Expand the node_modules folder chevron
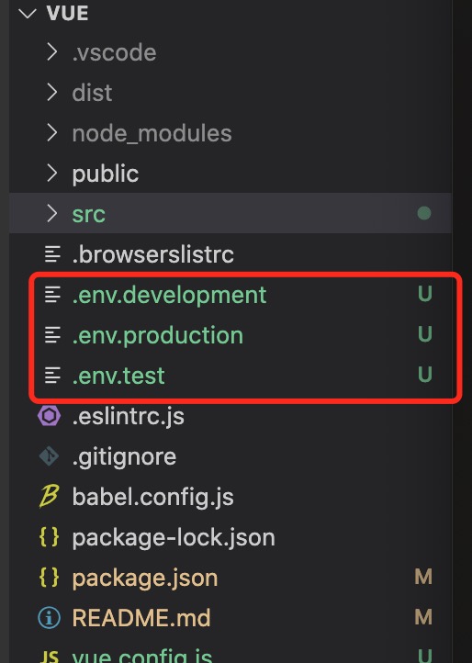 (51, 133)
